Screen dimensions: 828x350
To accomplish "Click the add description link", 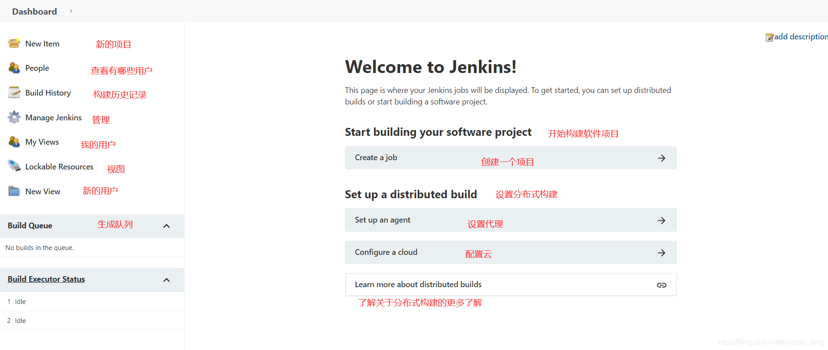I will click(801, 37).
